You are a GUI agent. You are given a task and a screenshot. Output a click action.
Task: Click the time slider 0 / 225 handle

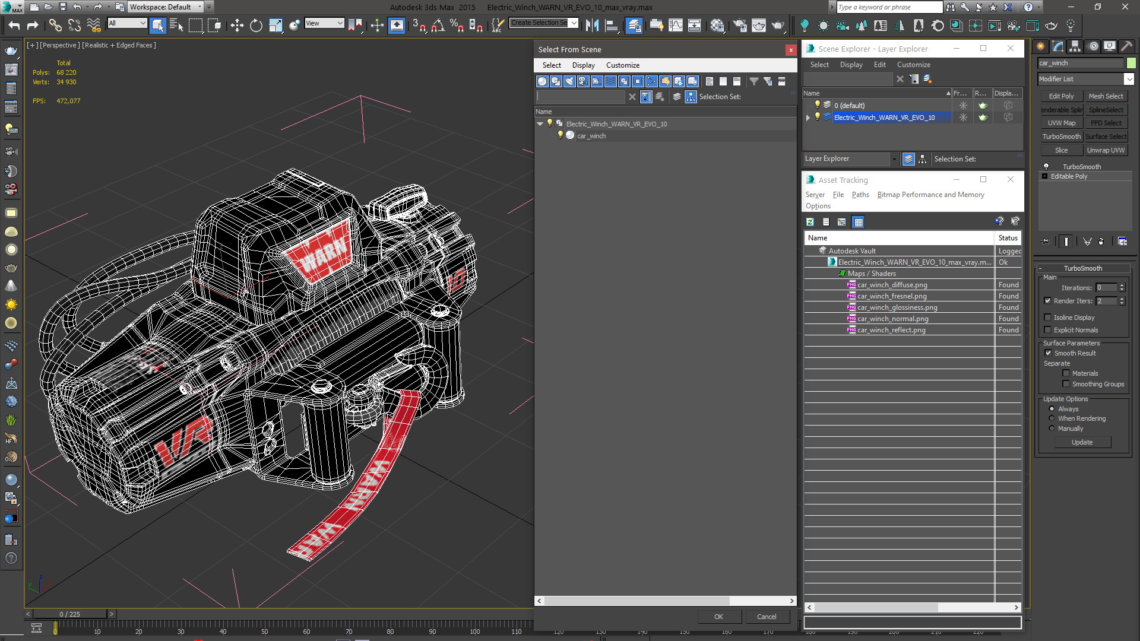pyautogui.click(x=69, y=614)
